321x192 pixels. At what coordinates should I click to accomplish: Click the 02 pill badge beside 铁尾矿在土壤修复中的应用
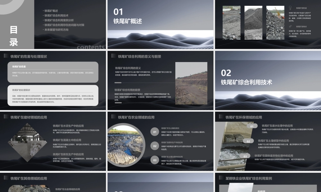pyautogui.click(x=248, y=141)
